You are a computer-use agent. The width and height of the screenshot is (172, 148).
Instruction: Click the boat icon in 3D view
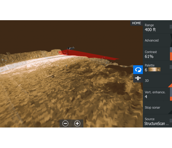71,48
